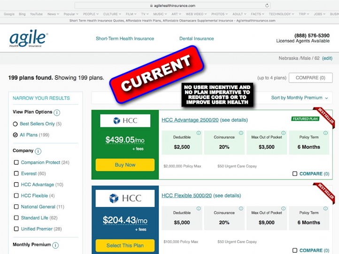Viewport: 339px width, 254px height.
Task: Click the agile Health Insurance logo
Action: 29,38
